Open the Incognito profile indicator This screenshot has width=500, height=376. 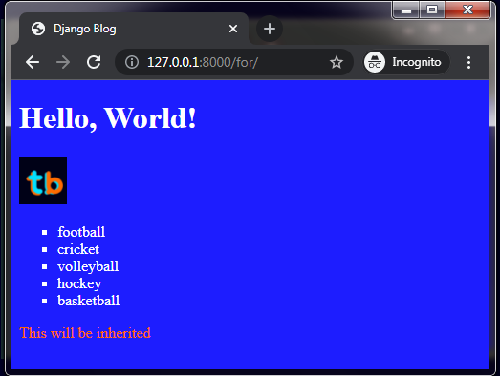[406, 62]
